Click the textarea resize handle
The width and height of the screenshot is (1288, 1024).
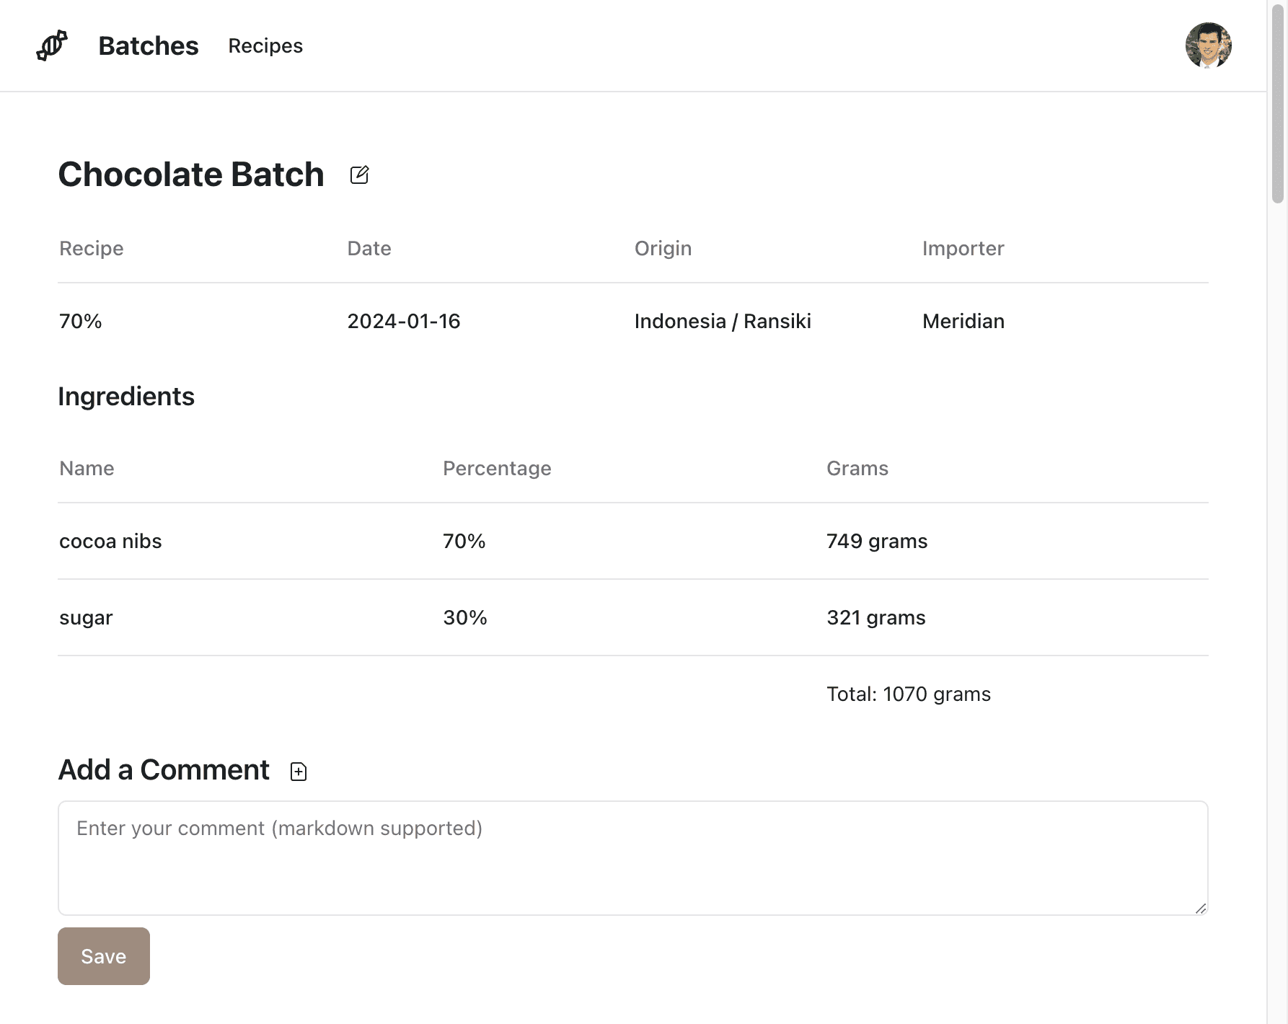click(1201, 909)
